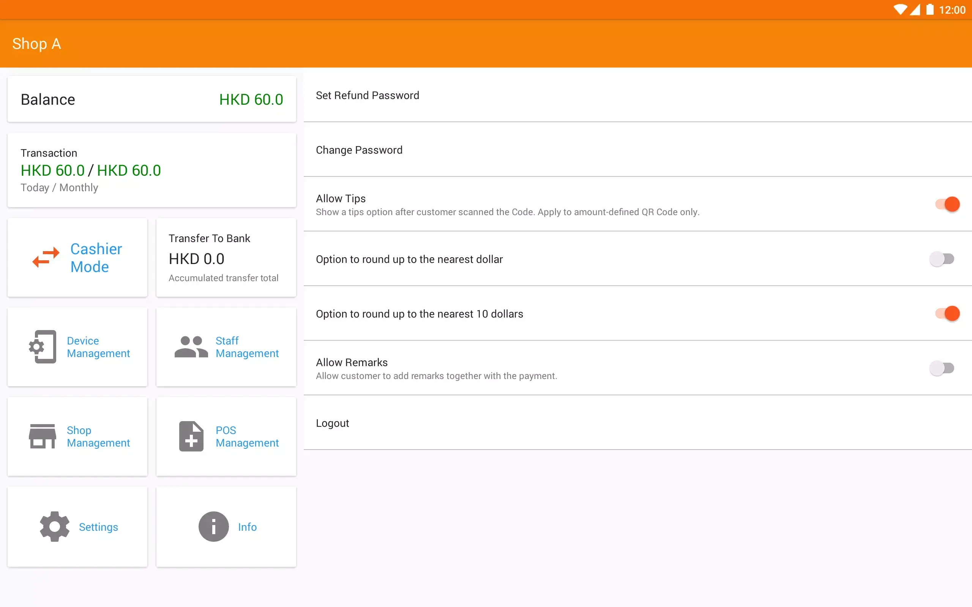
Task: Open the Transfer To Bank card
Action: click(x=226, y=257)
